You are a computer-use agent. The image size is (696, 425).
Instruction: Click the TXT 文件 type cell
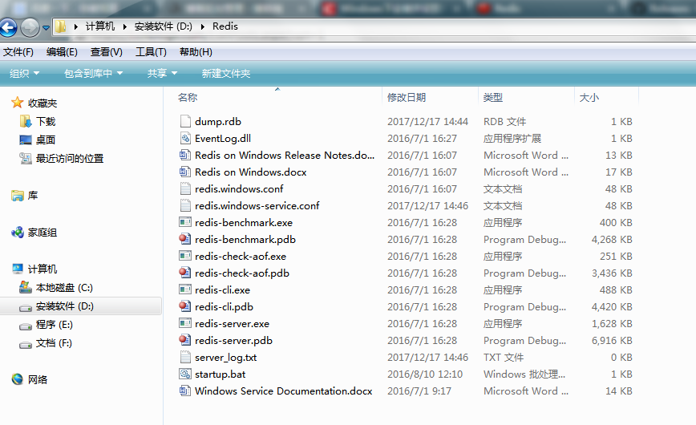(504, 358)
